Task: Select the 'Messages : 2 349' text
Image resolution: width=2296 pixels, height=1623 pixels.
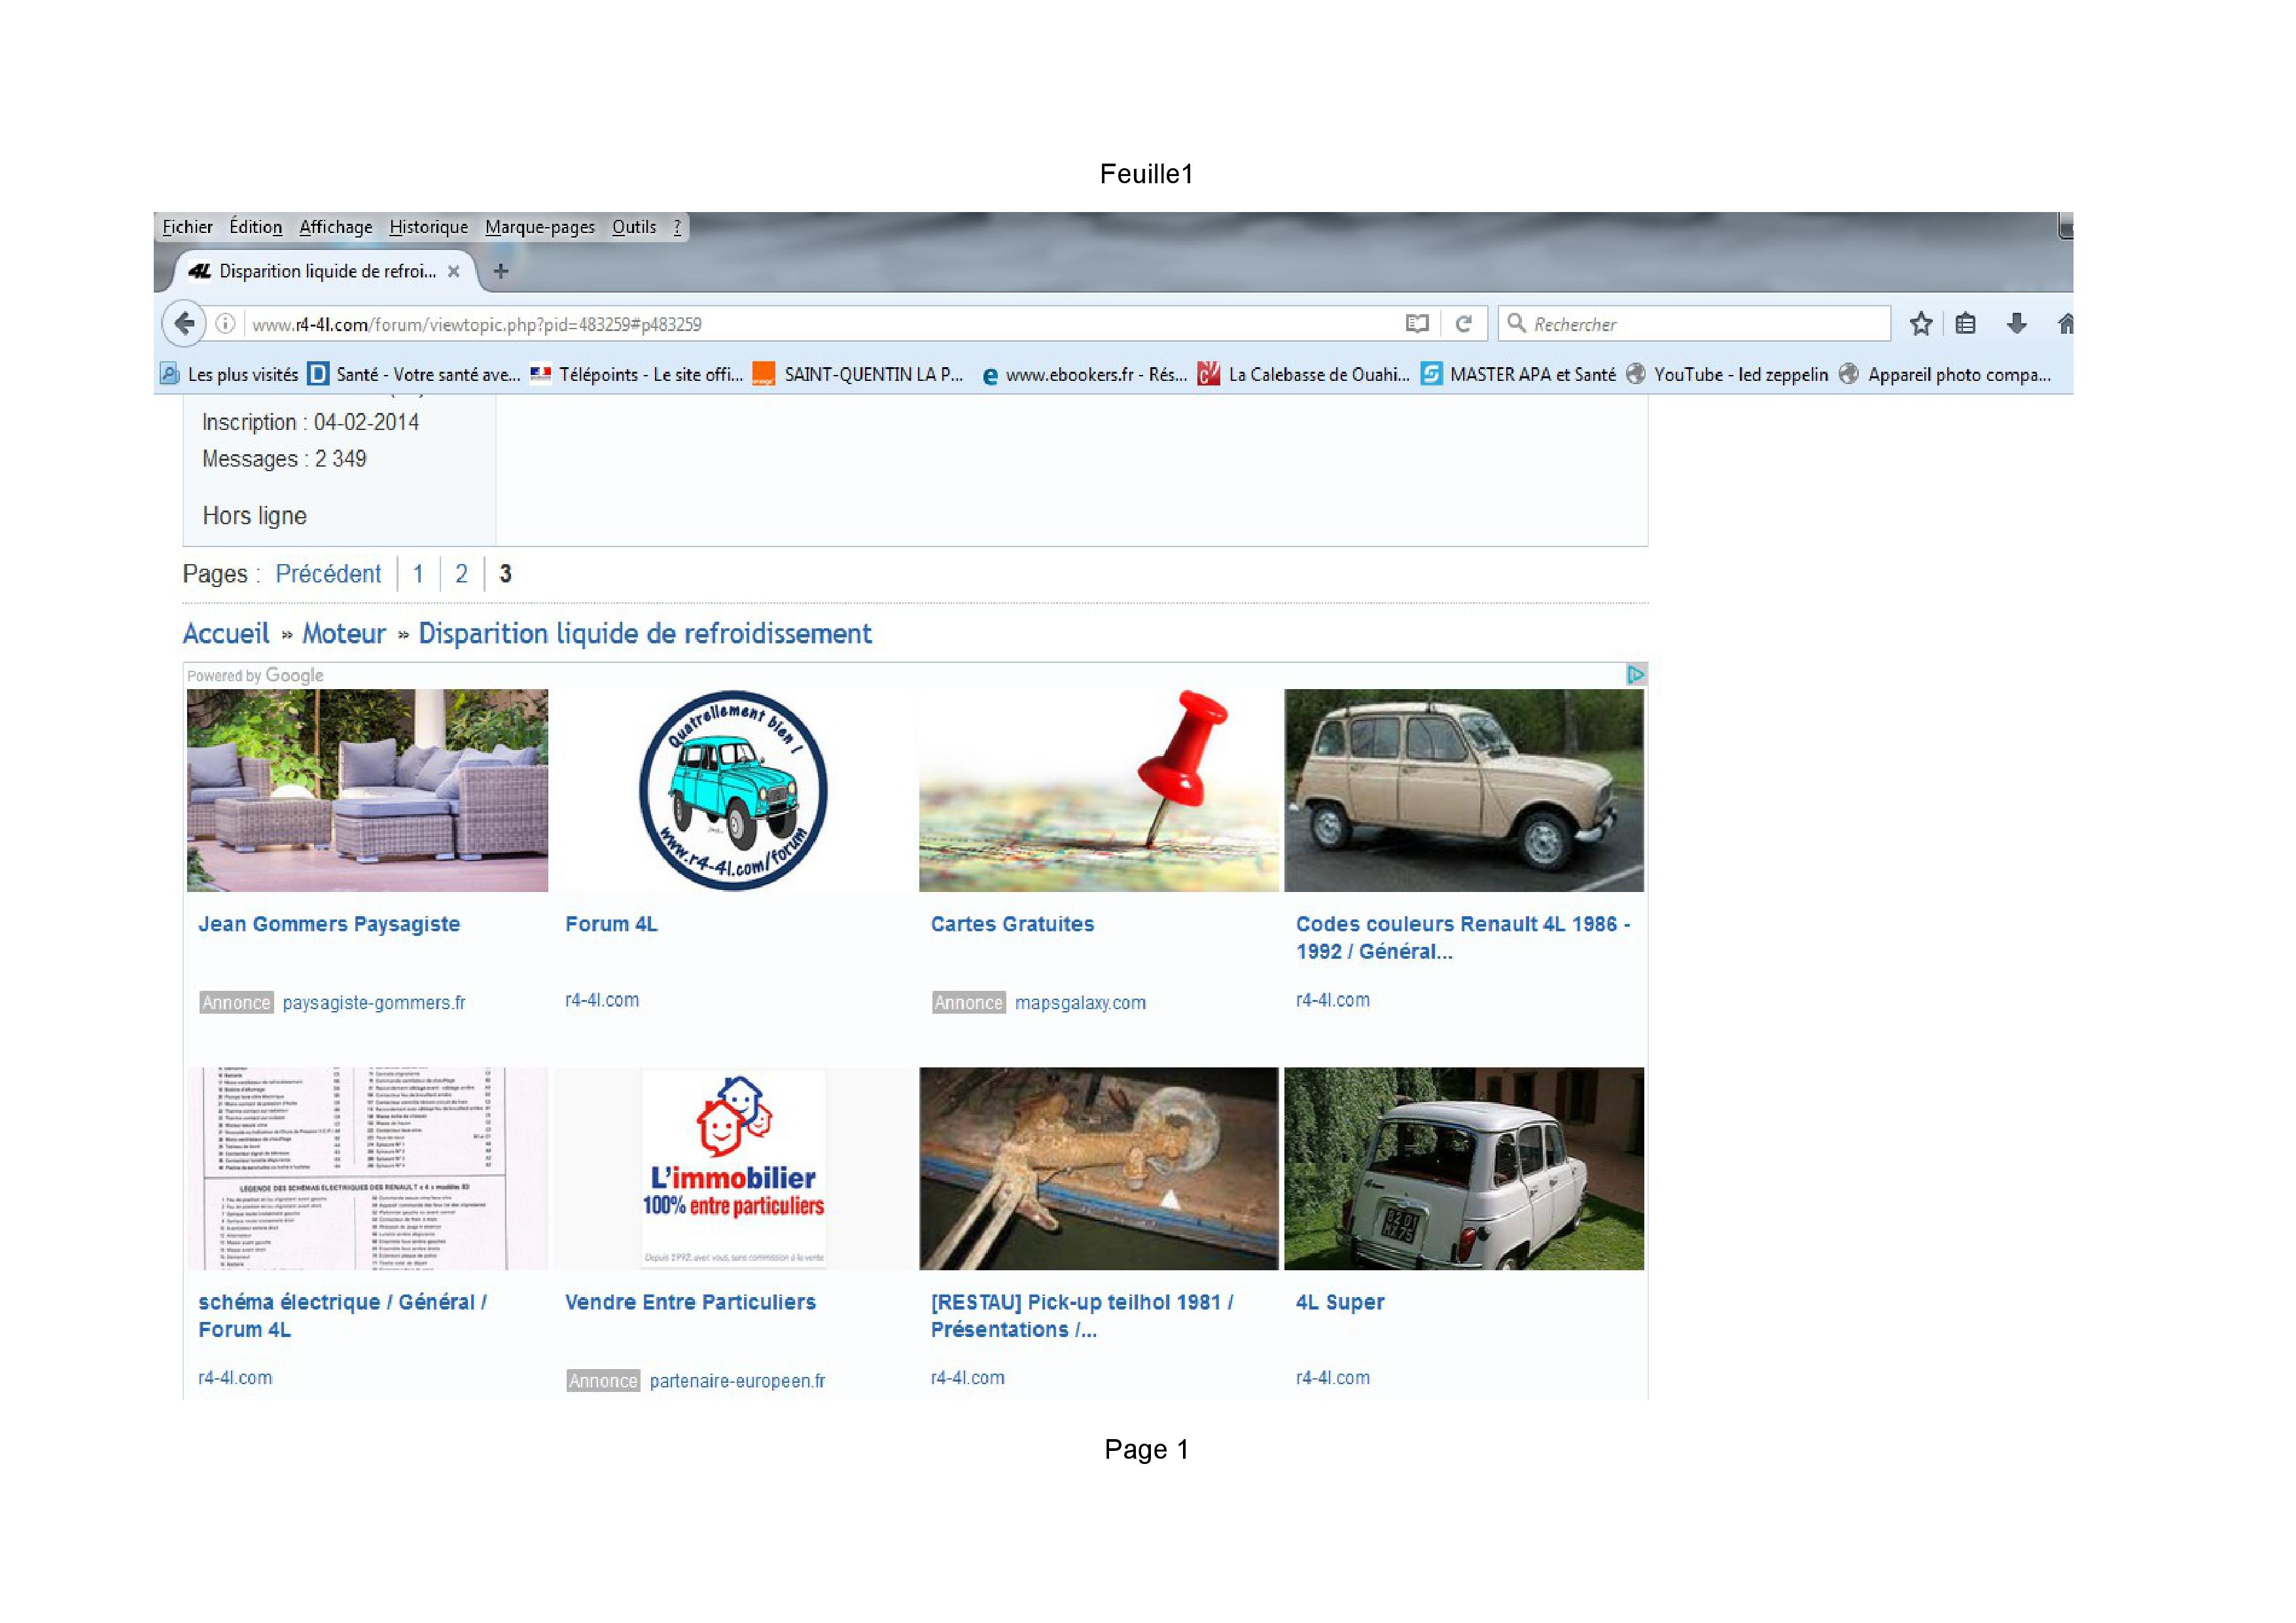Action: tap(284, 459)
